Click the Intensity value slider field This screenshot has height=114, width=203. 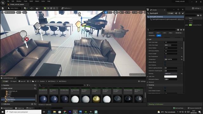(x=171, y=74)
